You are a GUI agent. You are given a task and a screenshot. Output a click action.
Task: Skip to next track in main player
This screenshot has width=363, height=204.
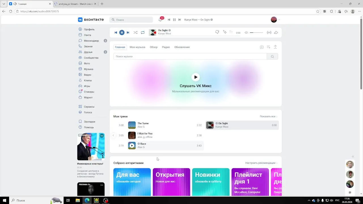(x=128, y=33)
